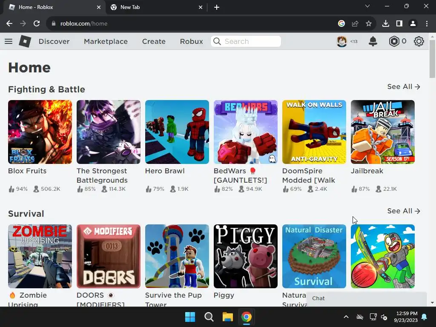Image resolution: width=436 pixels, height=327 pixels.
Task: See All Survival games
Action: pyautogui.click(x=404, y=211)
